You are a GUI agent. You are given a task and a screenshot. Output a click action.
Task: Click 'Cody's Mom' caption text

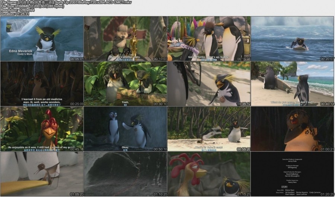point(25,54)
